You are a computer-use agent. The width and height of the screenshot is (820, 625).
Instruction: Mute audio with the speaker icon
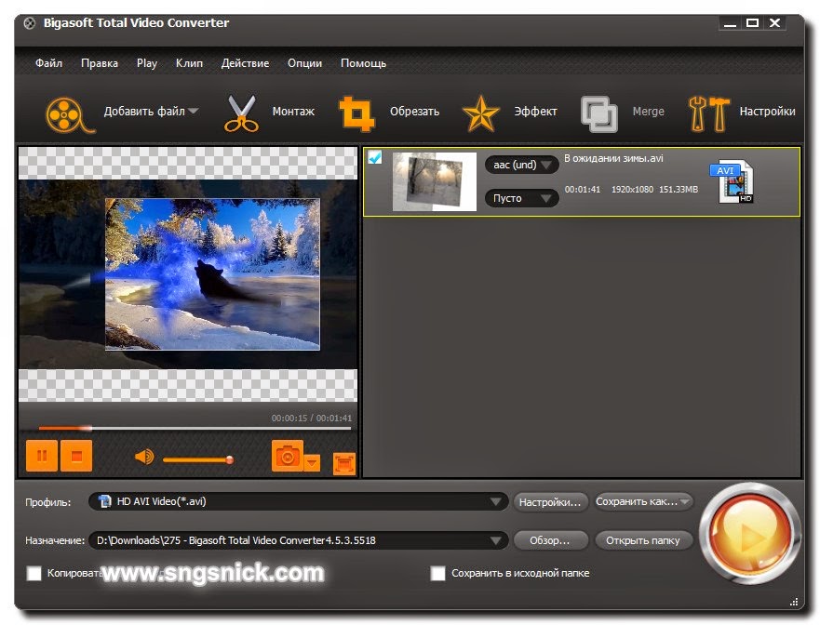click(144, 458)
